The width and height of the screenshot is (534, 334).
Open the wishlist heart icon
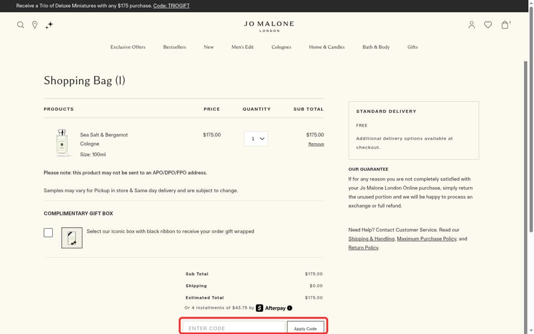[x=488, y=25]
